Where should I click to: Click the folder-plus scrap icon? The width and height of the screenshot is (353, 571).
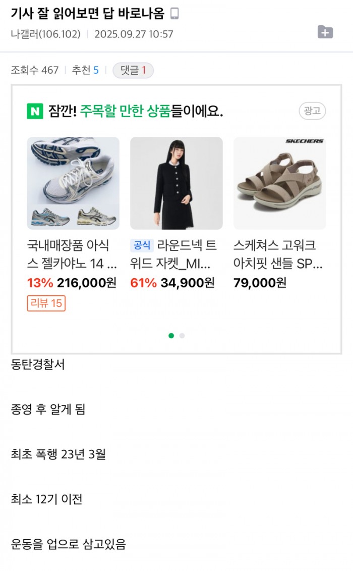(x=325, y=32)
